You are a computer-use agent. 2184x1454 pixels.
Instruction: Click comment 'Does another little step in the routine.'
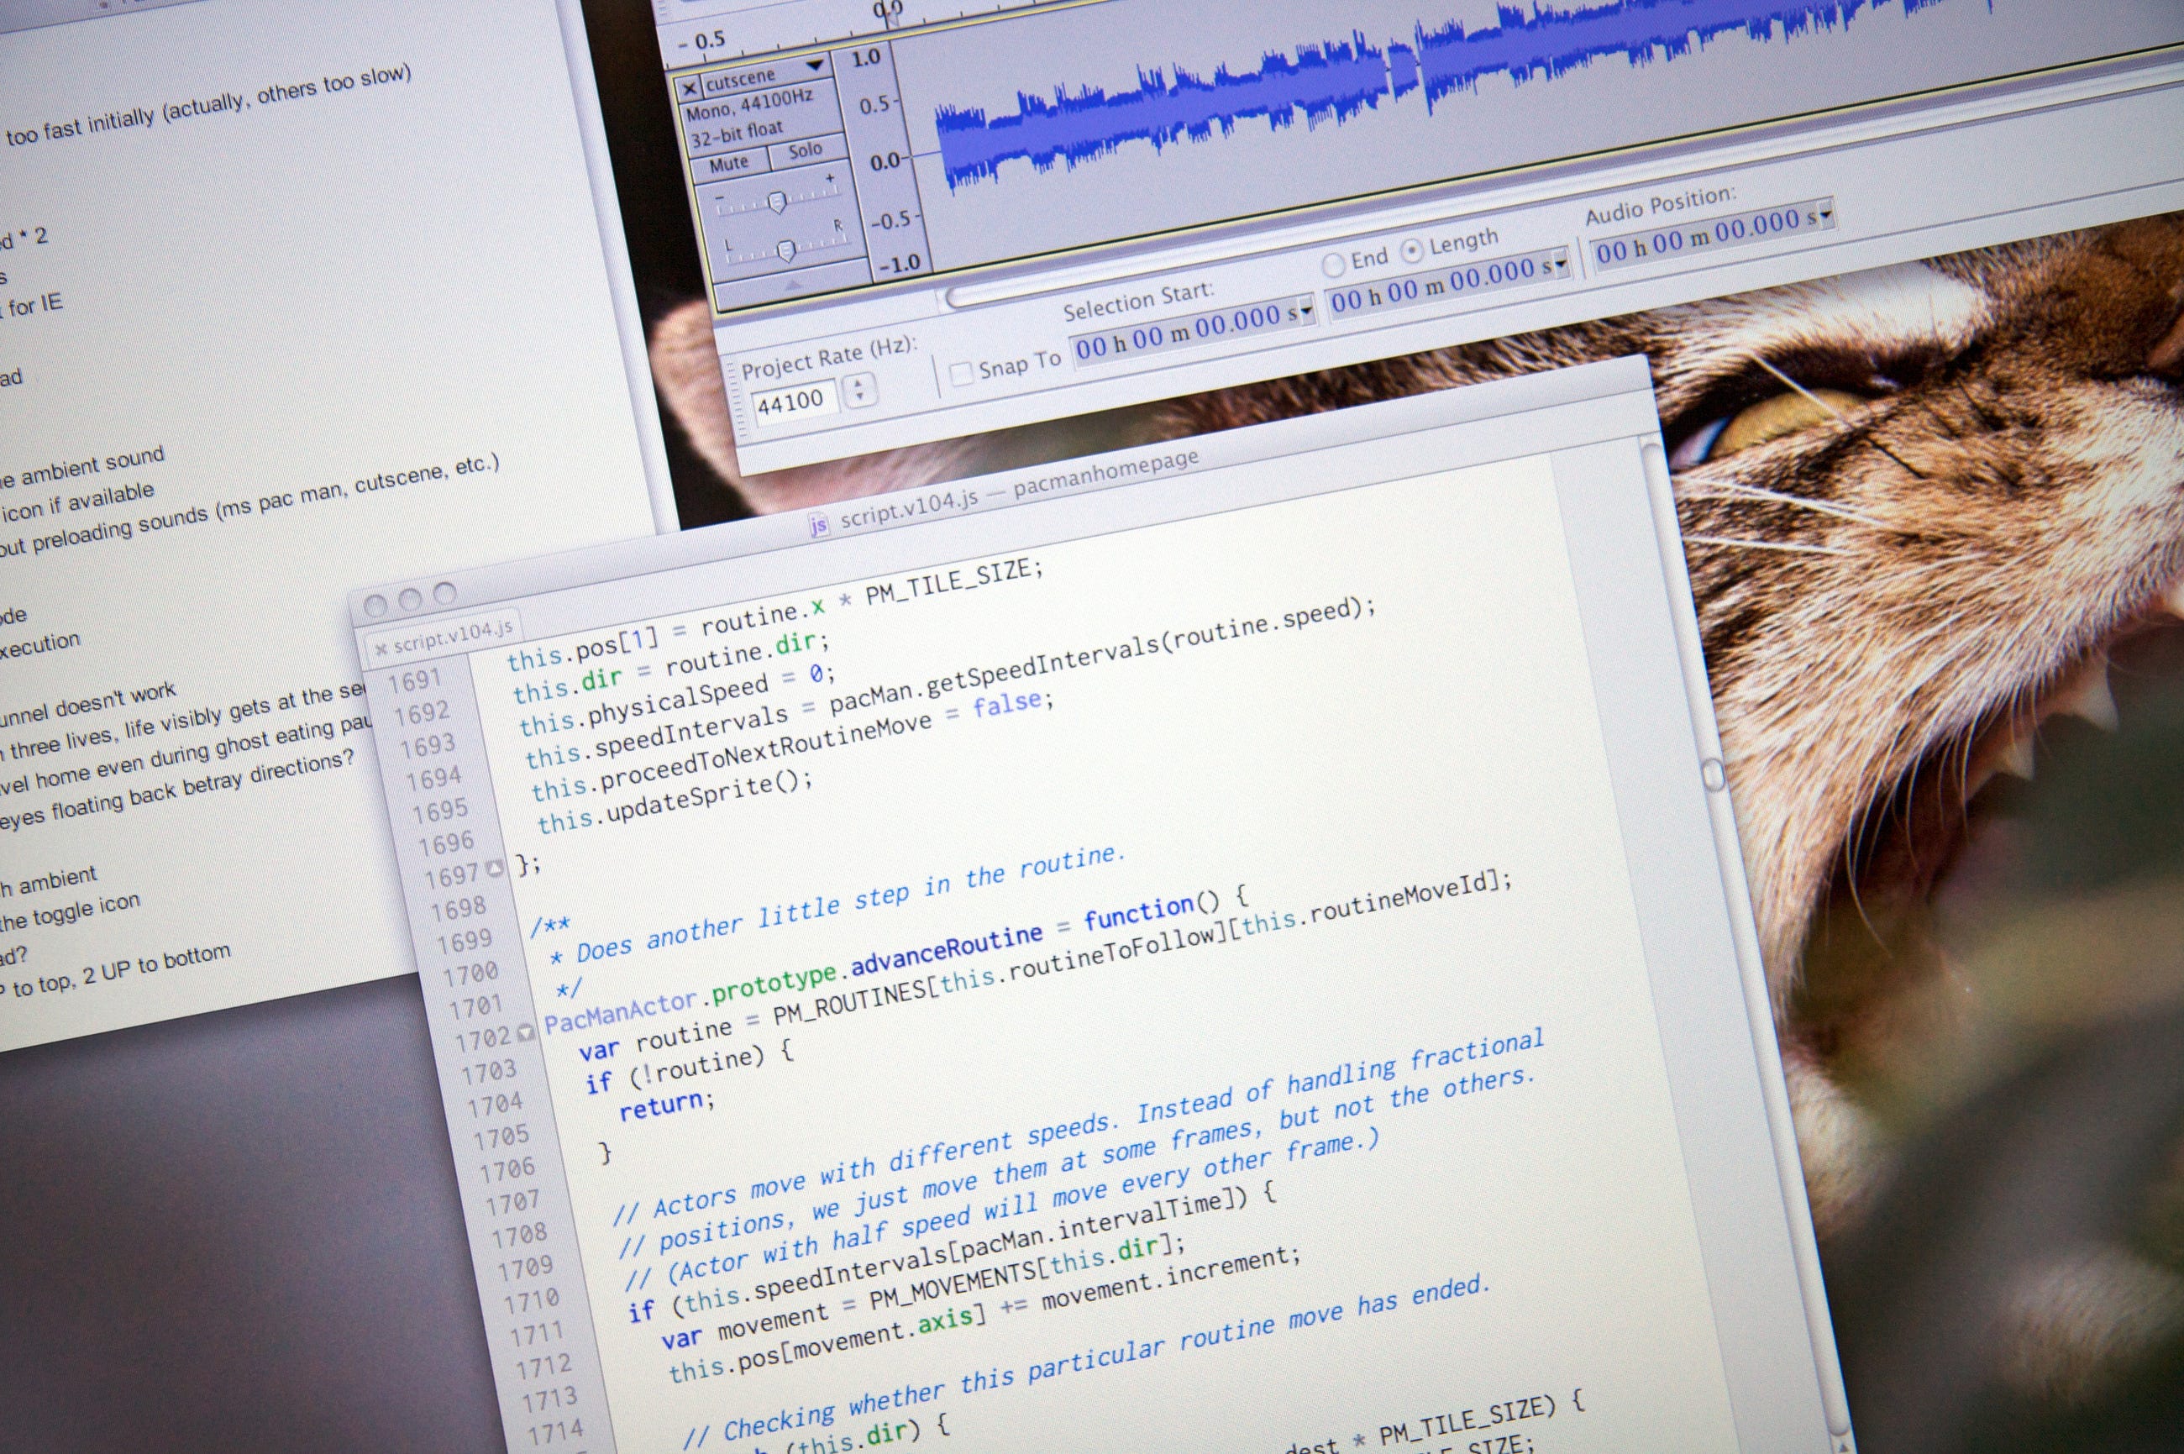point(849,903)
